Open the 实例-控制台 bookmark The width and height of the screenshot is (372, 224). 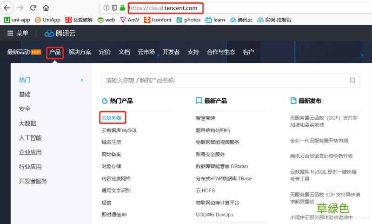click(274, 20)
